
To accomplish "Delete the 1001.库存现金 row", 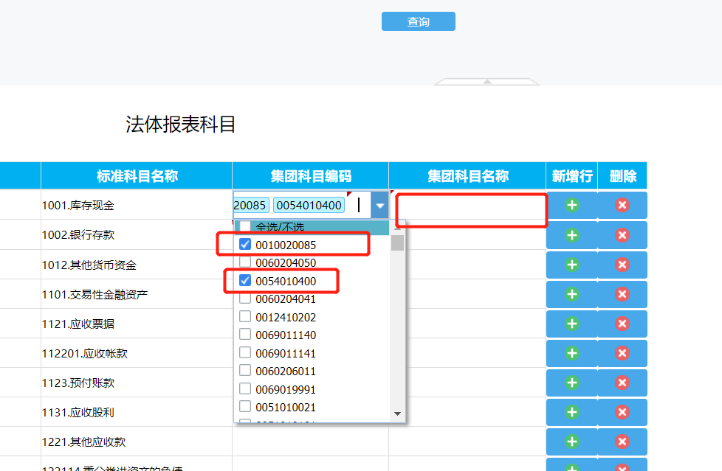I will (x=622, y=205).
